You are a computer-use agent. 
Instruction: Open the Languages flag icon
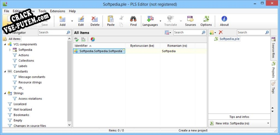[x=150, y=19]
